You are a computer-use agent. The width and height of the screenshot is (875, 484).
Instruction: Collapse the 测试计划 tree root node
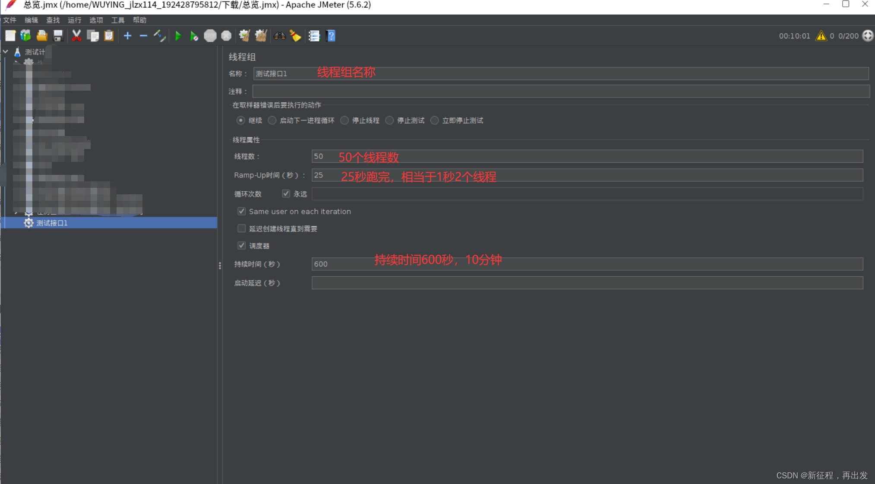(6, 52)
